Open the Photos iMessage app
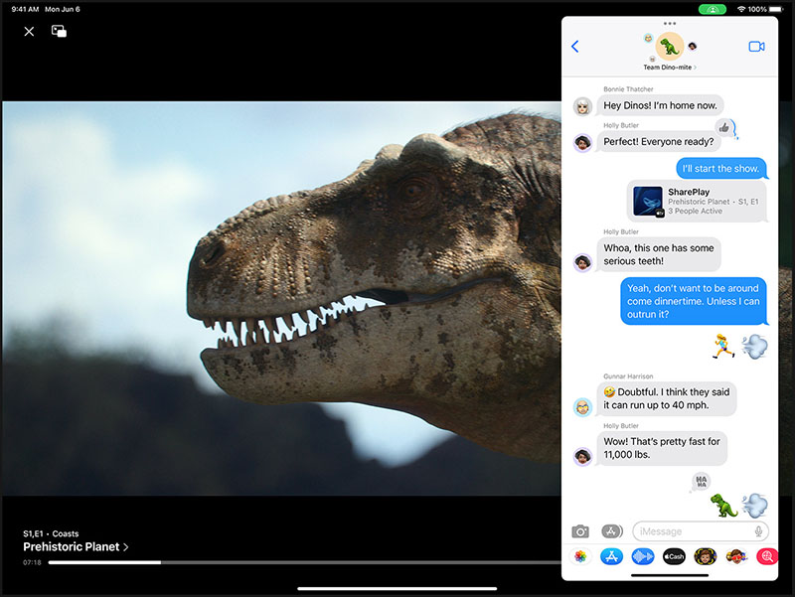This screenshot has height=597, width=795. (x=580, y=556)
